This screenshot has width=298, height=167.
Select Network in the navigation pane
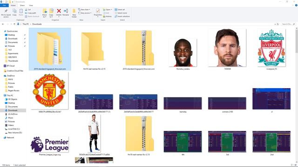point(9,137)
